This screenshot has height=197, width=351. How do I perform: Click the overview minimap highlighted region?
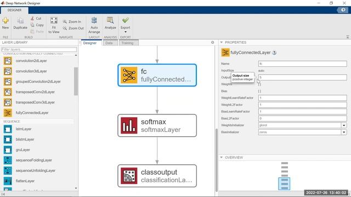(x=284, y=184)
